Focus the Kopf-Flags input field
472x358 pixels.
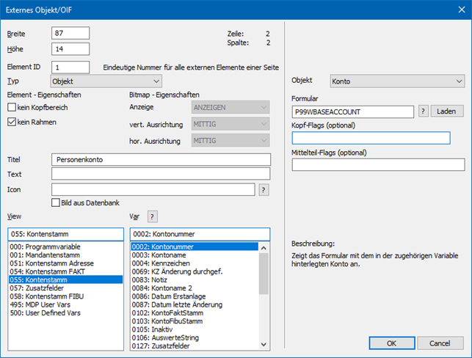[x=371, y=138]
